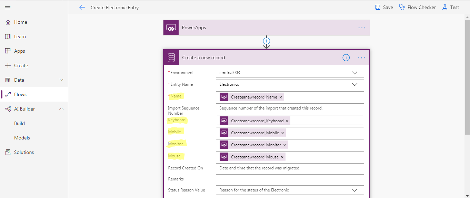Open Create a new record ellipsis menu
This screenshot has width=470, height=198.
click(361, 58)
